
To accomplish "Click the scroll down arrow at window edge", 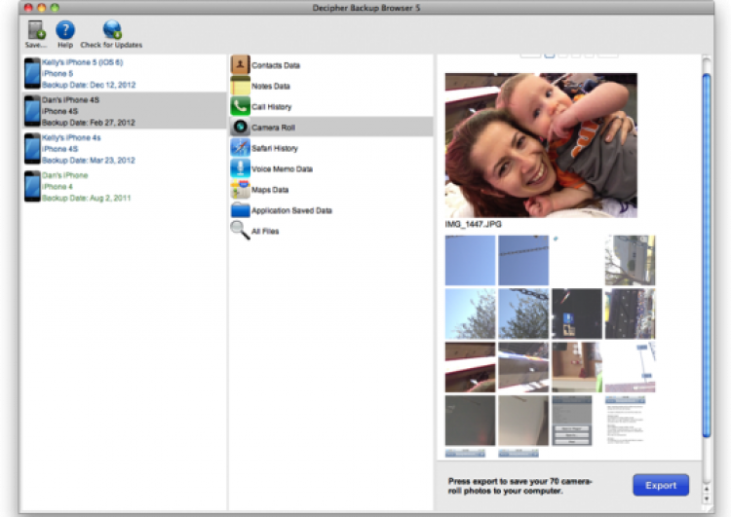I will (707, 499).
